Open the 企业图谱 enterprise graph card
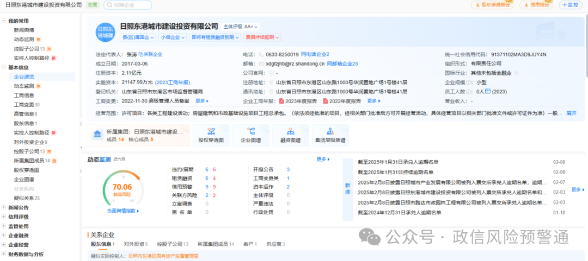 coord(251,135)
